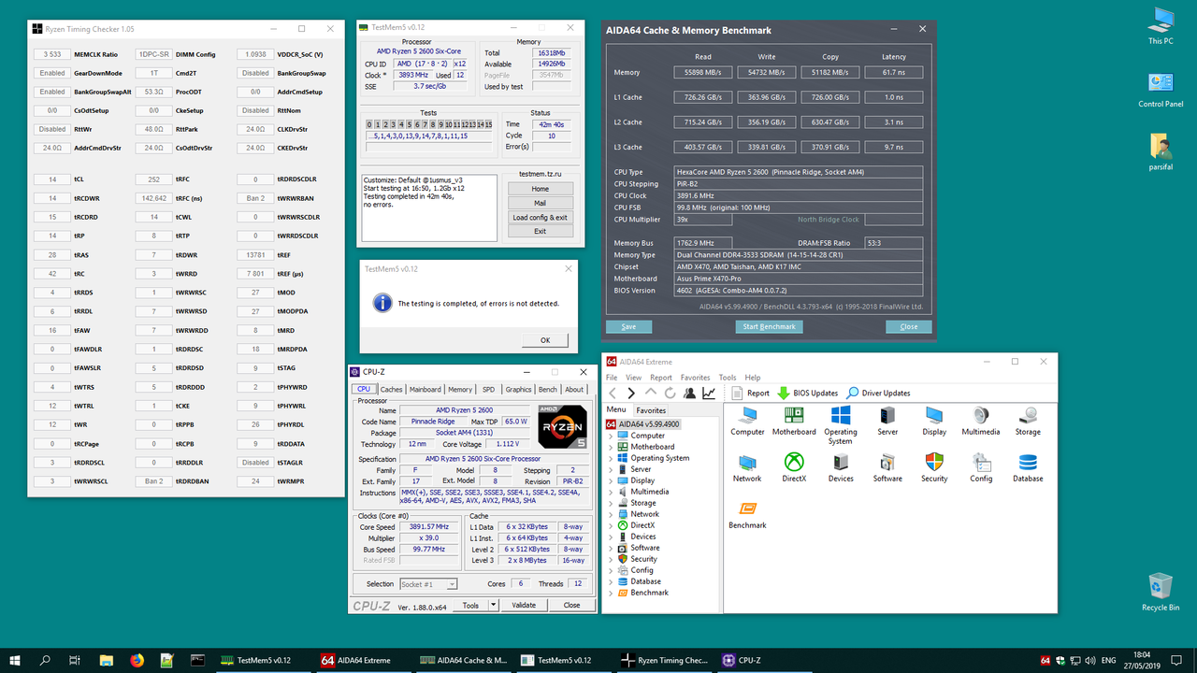Click the AIDA64 user profile toolbar icon
The height and width of the screenshot is (673, 1197).
(689, 393)
